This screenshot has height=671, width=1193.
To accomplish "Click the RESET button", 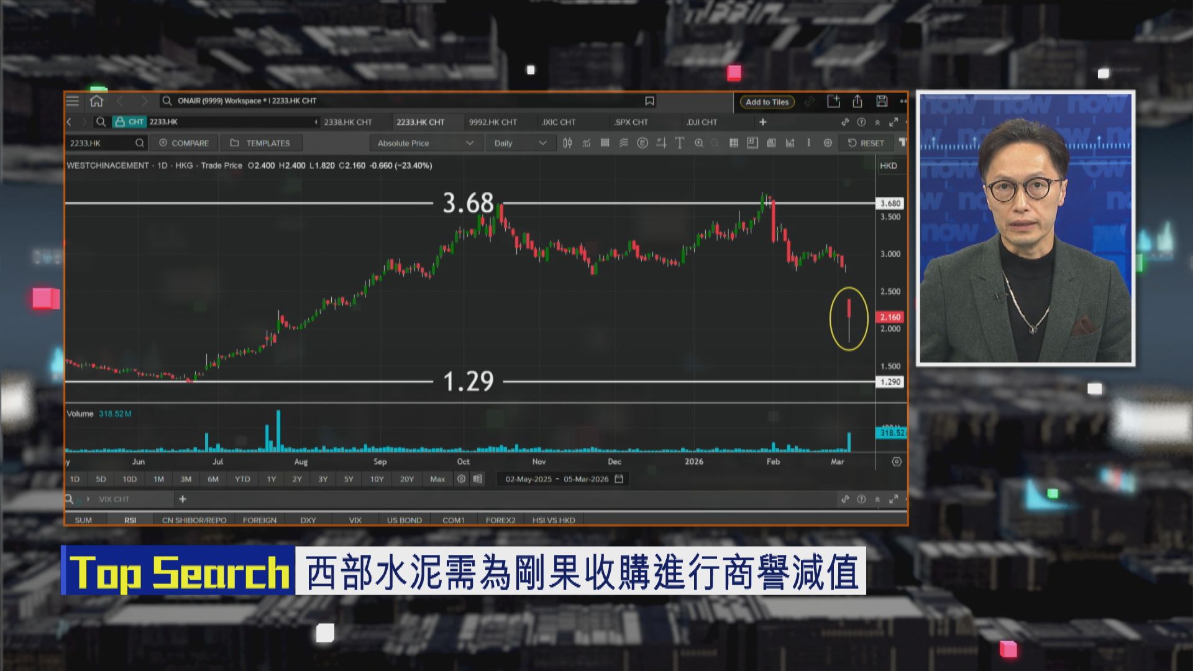I will pos(867,143).
